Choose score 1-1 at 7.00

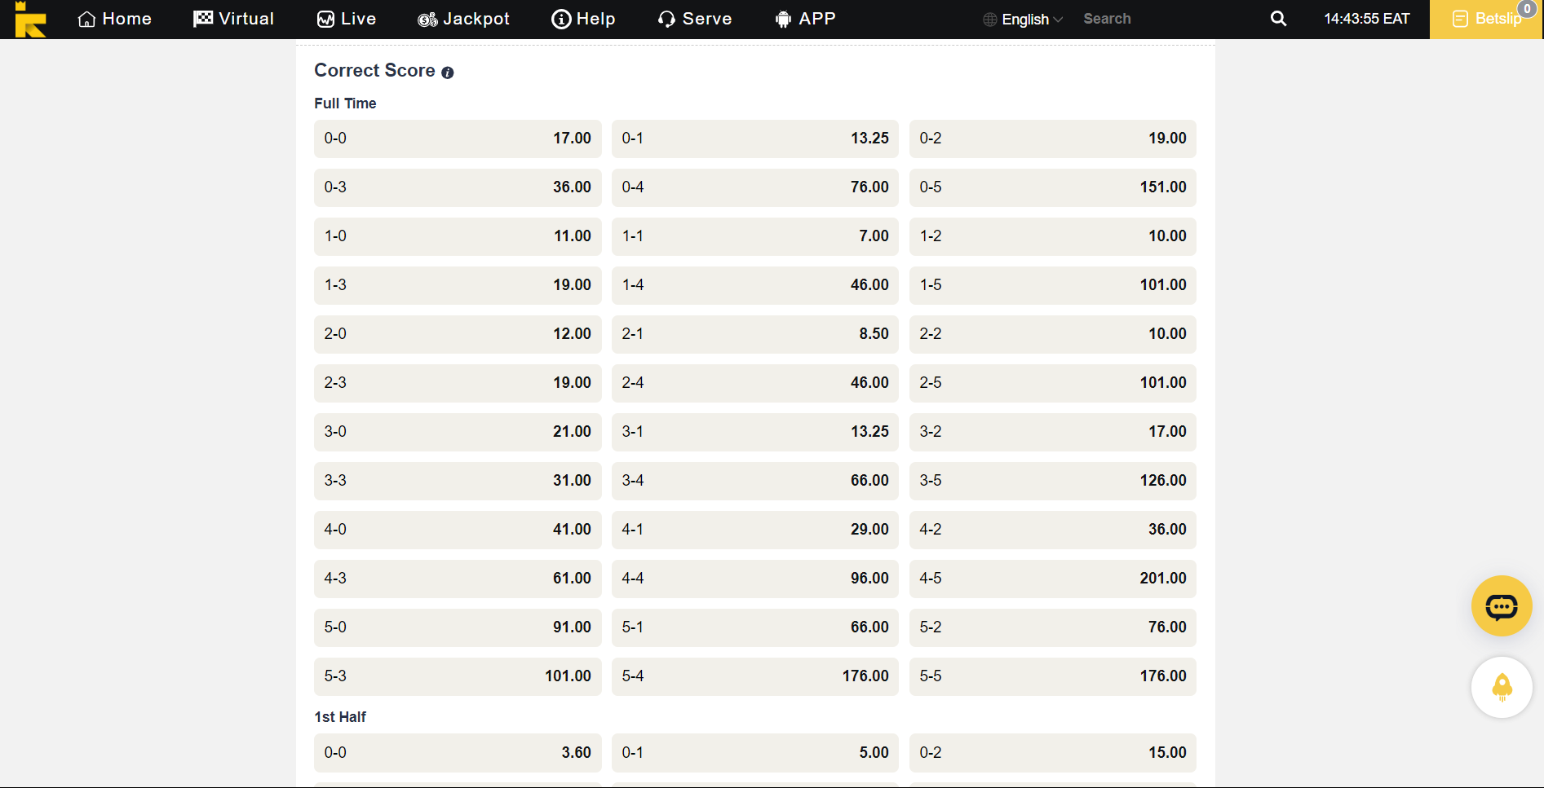tap(755, 236)
